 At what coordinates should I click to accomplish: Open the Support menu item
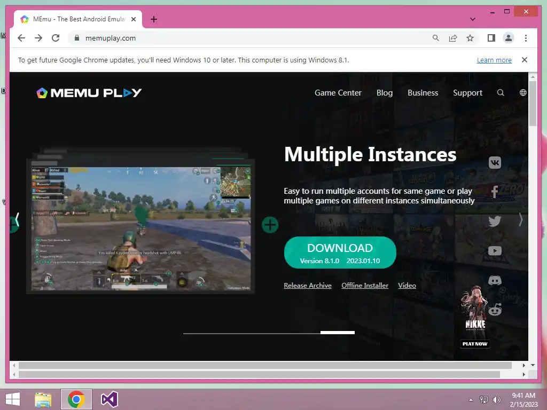pos(467,93)
